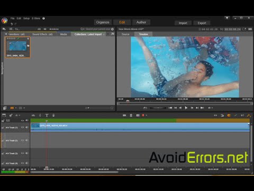Click the Export button
Screen dimensions: 254x191
point(202,23)
